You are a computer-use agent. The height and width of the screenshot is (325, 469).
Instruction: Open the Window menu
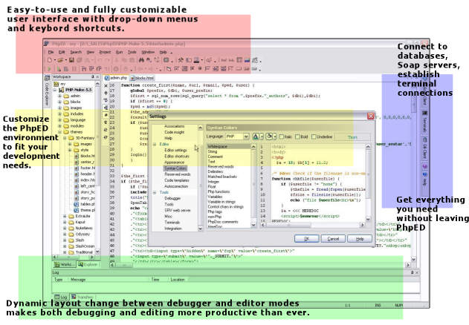148,52
